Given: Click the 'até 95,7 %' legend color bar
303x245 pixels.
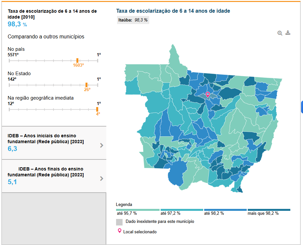Looking at the screenshot, I should click(x=138, y=210).
